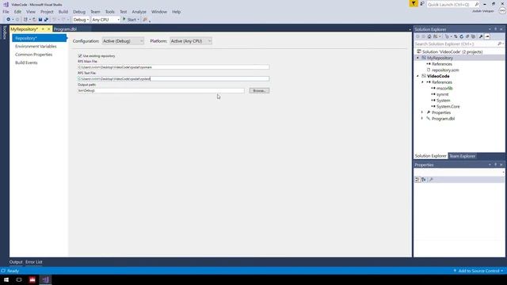The height and width of the screenshot is (285, 507).
Task: Open the Configuration dropdown
Action: [123, 41]
